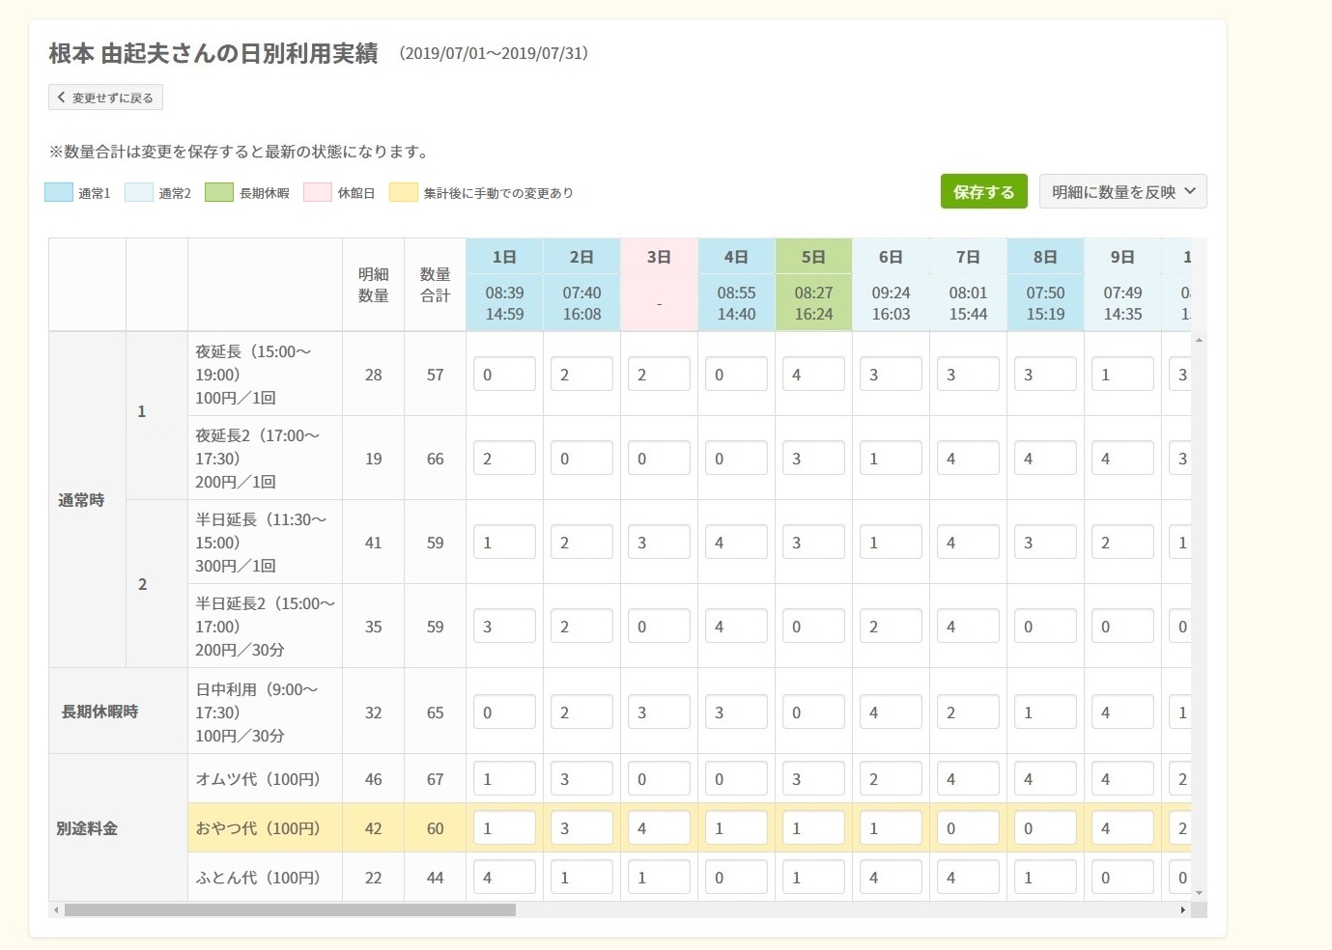1332x950 pixels.
Task: Open the 明細に数量を反映 dropdown
Action: (1122, 191)
